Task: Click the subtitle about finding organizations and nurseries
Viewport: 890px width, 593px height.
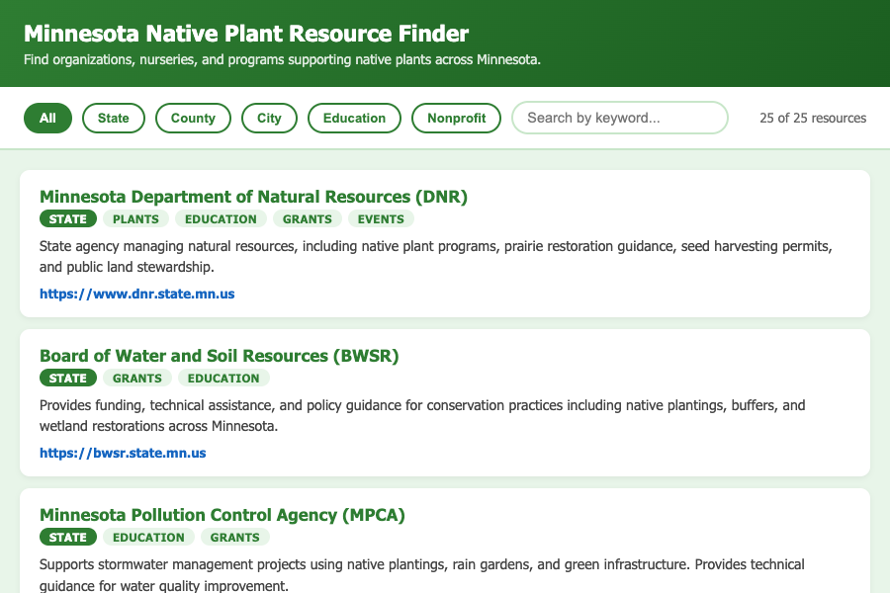Action: pos(282,59)
